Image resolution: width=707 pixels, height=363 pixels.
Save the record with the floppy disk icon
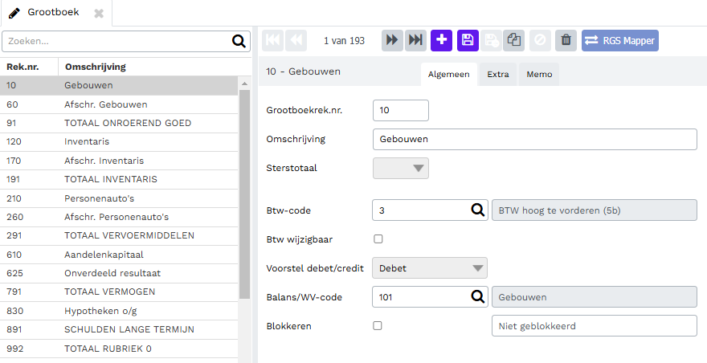[x=468, y=41]
